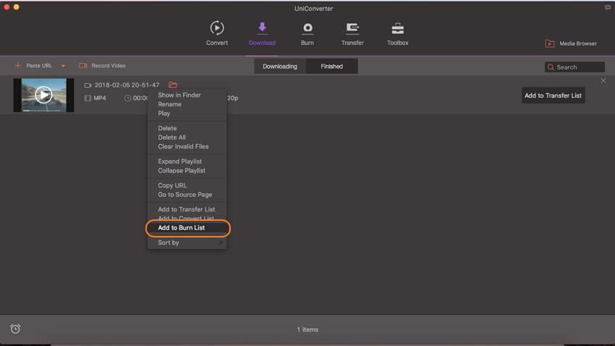Open the Sort by submenu
615x346 pixels.
187,242
